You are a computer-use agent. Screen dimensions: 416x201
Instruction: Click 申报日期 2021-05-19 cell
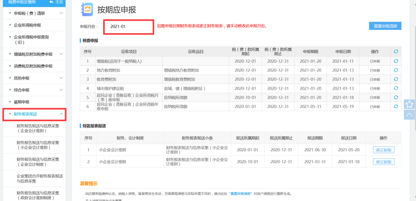(343, 107)
